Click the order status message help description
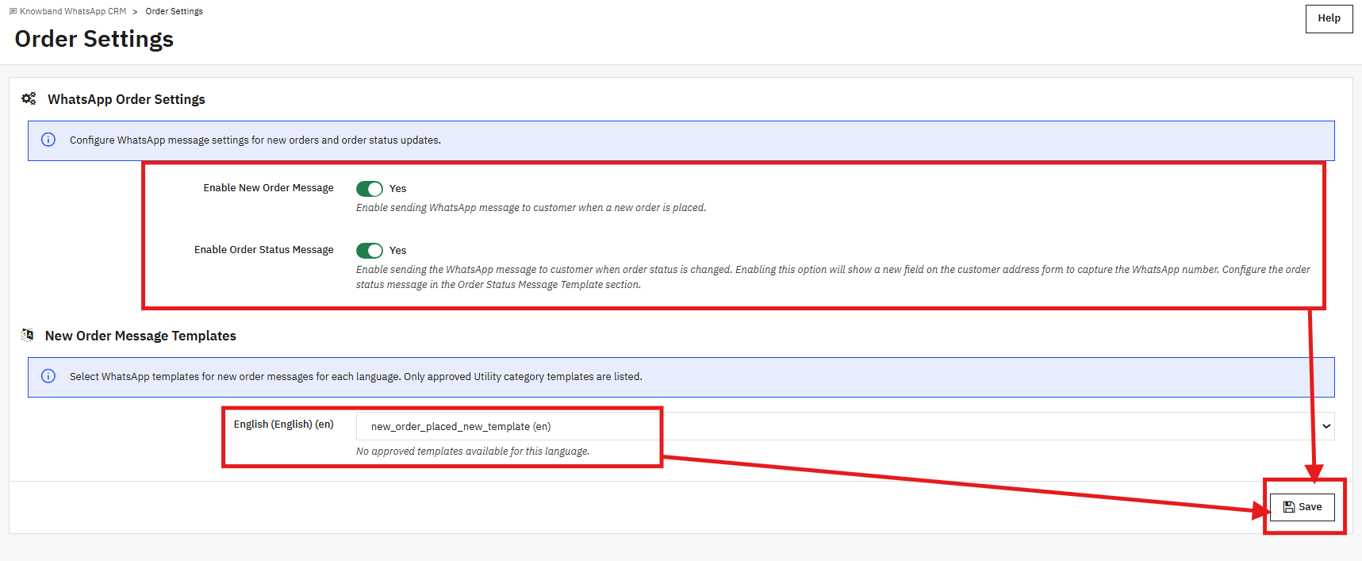The height and width of the screenshot is (561, 1362). pyautogui.click(x=833, y=277)
